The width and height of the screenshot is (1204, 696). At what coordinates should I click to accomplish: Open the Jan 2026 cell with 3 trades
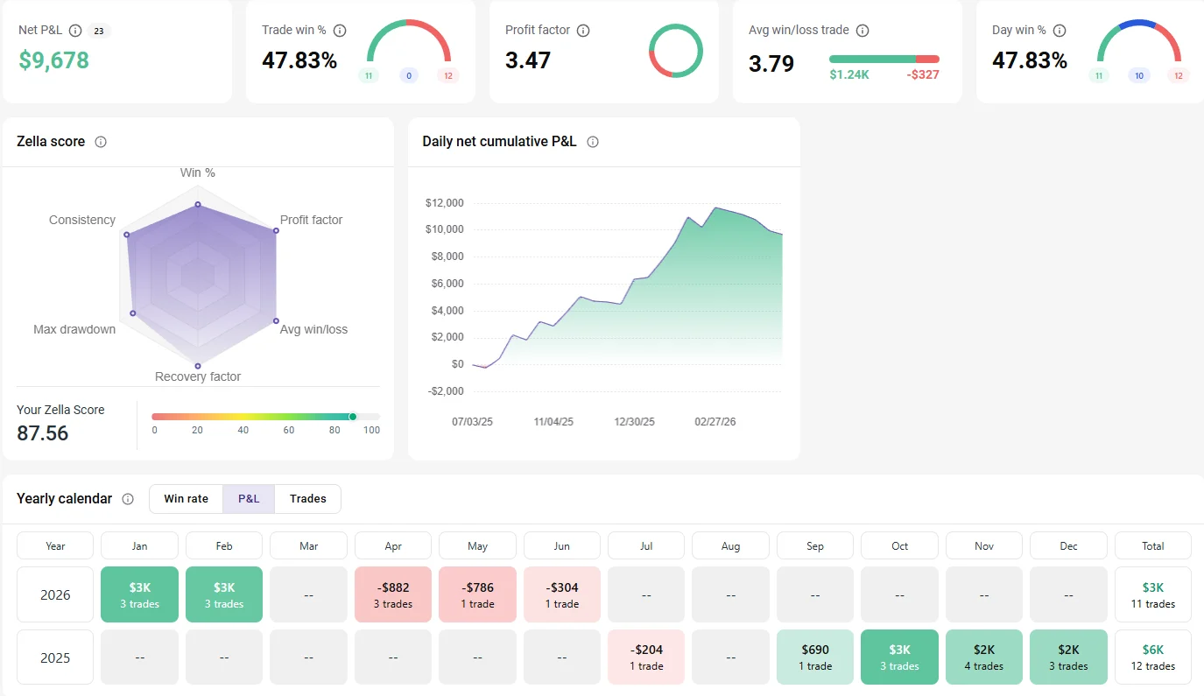pyautogui.click(x=140, y=594)
